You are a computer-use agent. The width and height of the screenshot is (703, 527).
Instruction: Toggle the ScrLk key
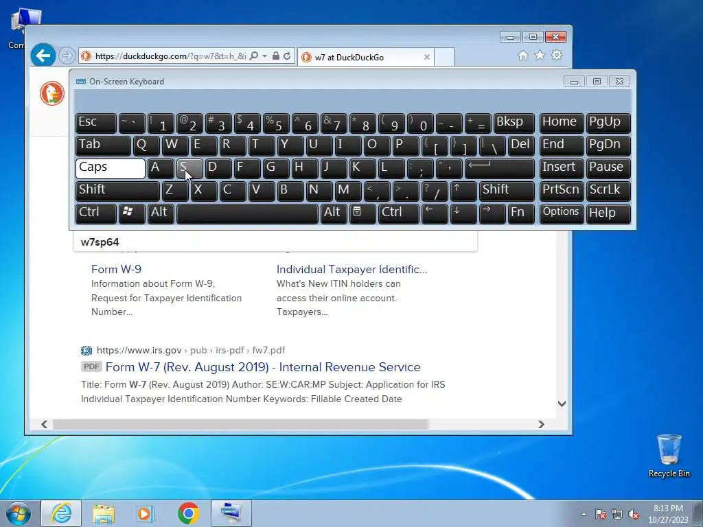[x=608, y=191]
